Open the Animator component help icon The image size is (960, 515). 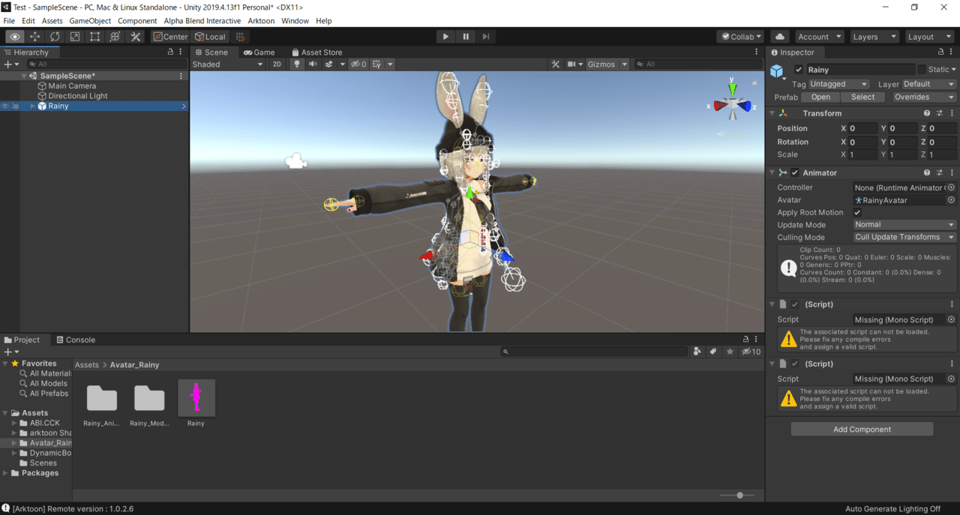pyautogui.click(x=927, y=172)
